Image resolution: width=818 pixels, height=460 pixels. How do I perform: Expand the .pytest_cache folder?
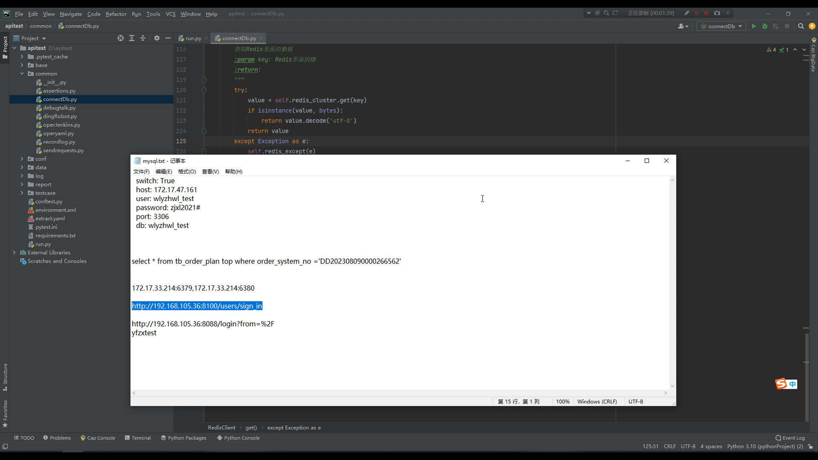[x=22, y=57]
